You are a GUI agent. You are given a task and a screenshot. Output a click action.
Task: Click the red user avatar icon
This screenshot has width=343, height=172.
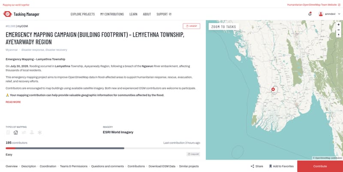tap(321, 14)
